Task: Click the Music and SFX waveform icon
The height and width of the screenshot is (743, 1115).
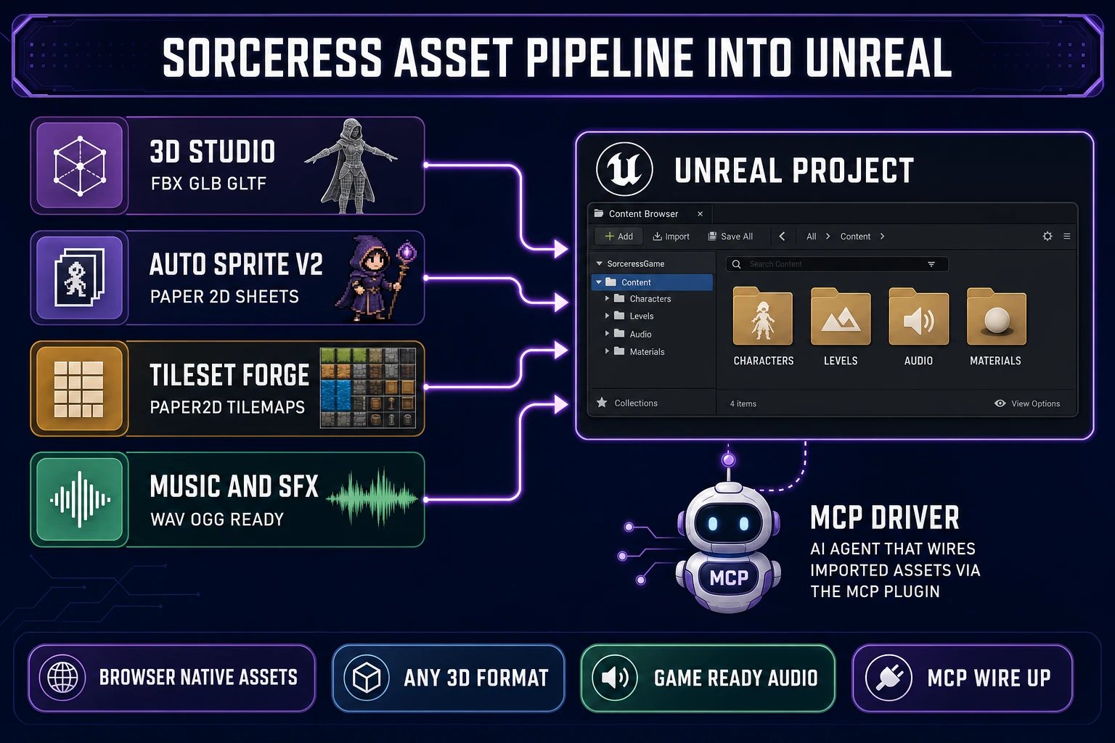Action: [x=80, y=499]
